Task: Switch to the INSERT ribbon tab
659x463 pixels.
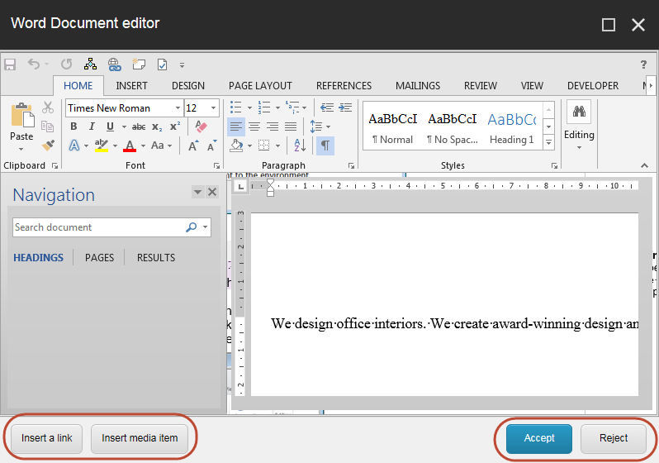Action: click(x=131, y=85)
